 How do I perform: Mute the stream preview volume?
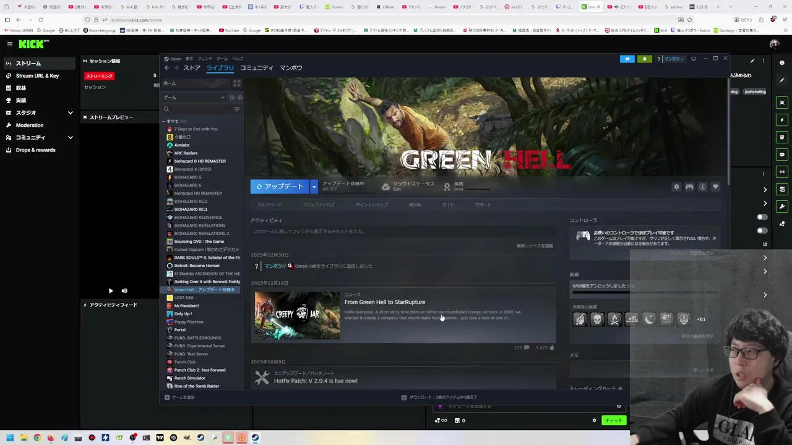(x=124, y=290)
